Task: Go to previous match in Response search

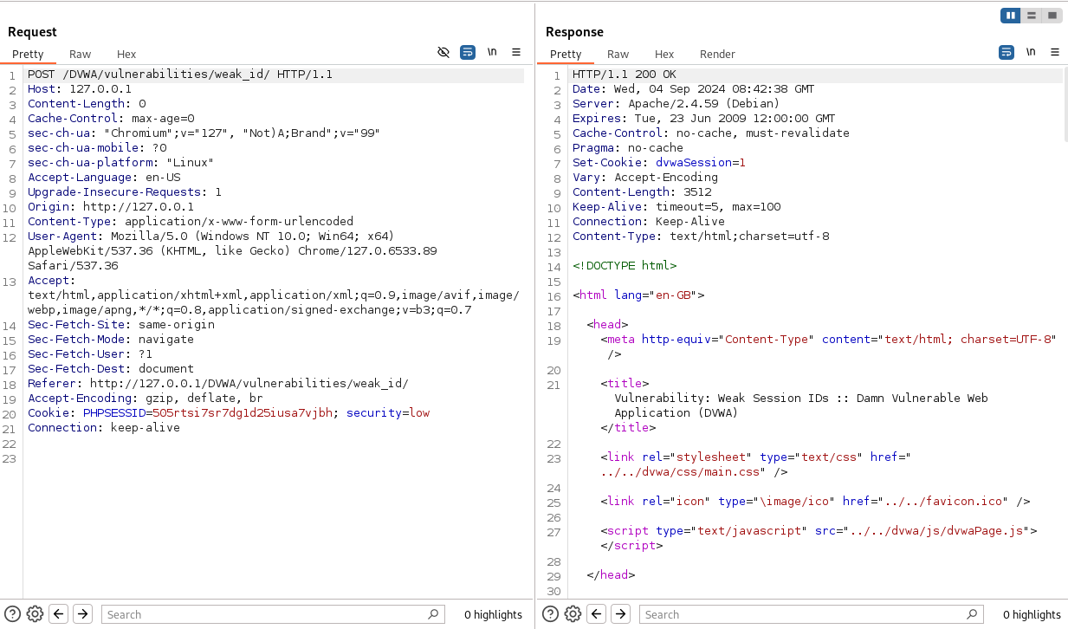Action: tap(597, 614)
